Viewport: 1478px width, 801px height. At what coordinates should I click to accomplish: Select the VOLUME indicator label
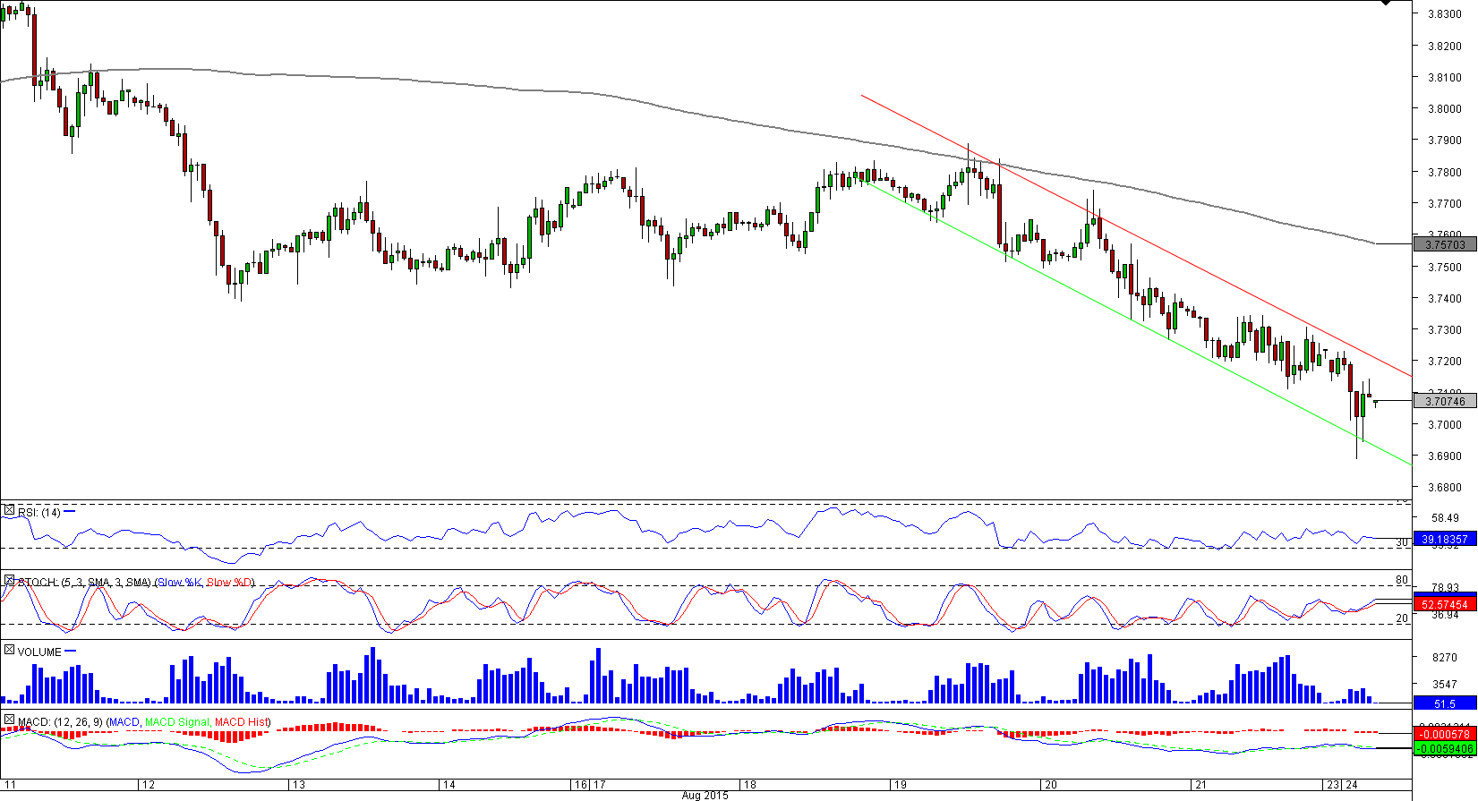39,652
